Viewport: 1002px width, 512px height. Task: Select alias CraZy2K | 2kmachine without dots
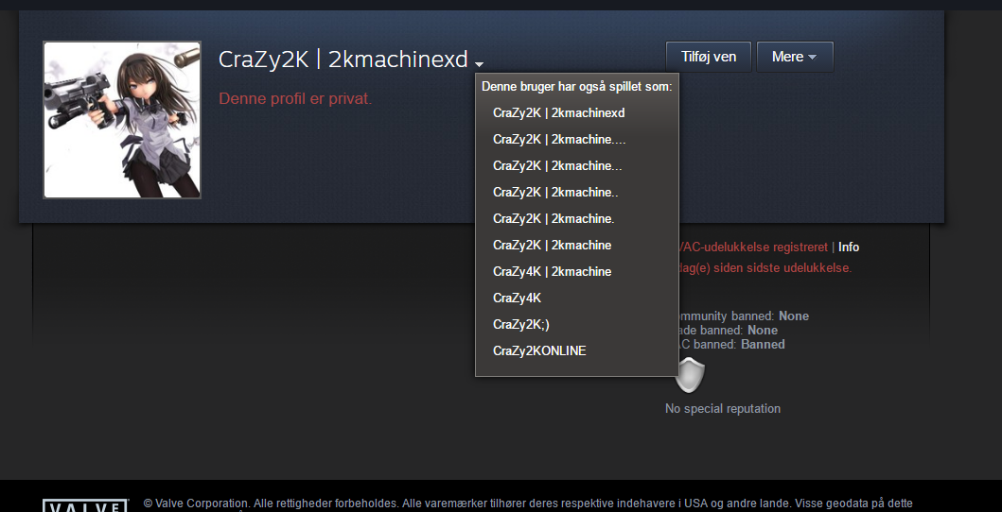553,245
